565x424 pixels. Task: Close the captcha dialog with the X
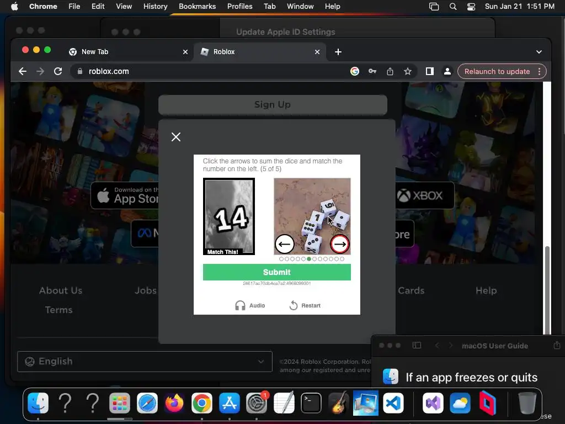(176, 137)
